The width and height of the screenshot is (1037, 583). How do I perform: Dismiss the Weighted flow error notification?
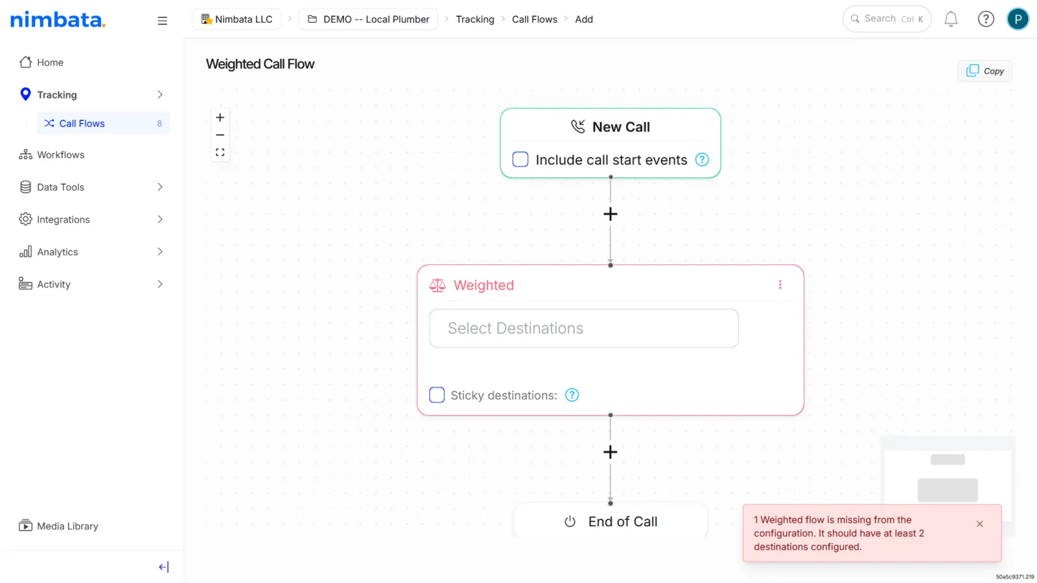click(x=980, y=524)
